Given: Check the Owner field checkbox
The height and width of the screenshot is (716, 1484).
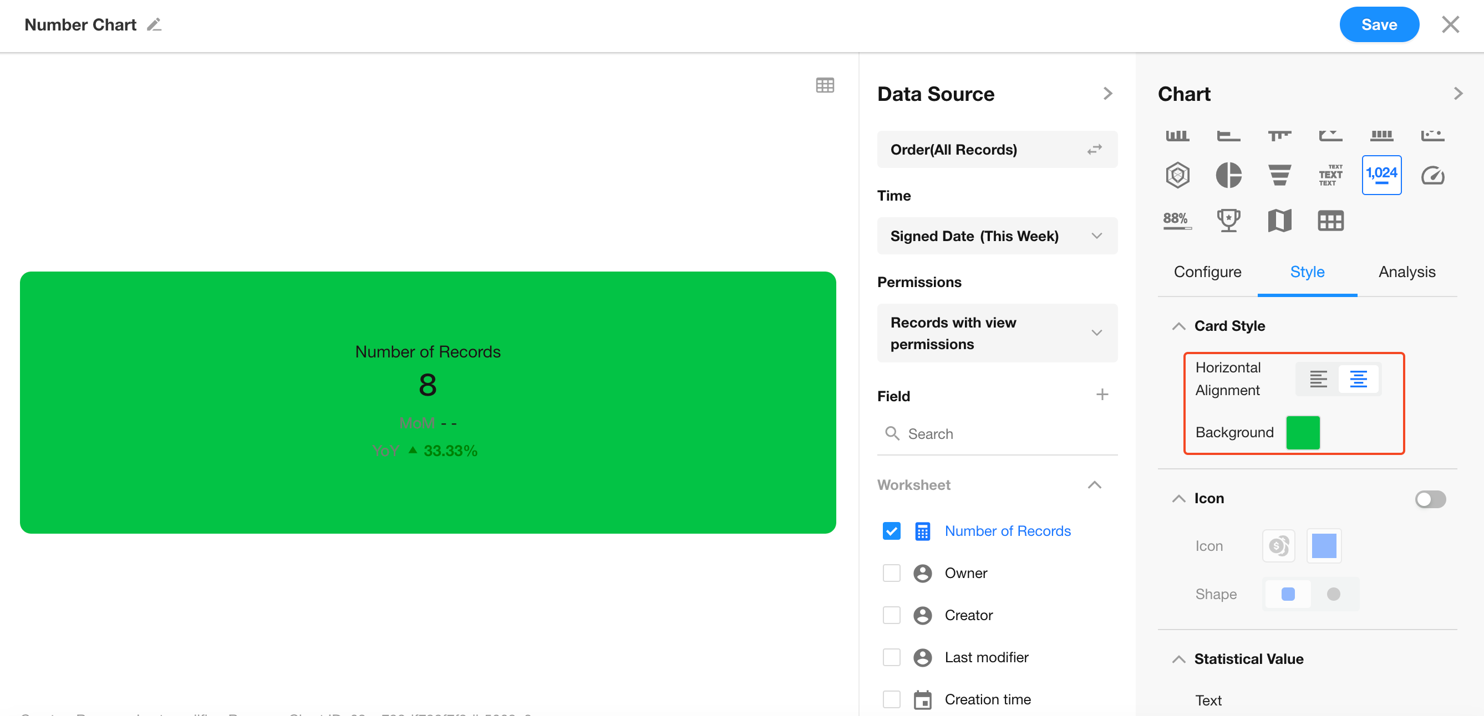Looking at the screenshot, I should [x=891, y=573].
